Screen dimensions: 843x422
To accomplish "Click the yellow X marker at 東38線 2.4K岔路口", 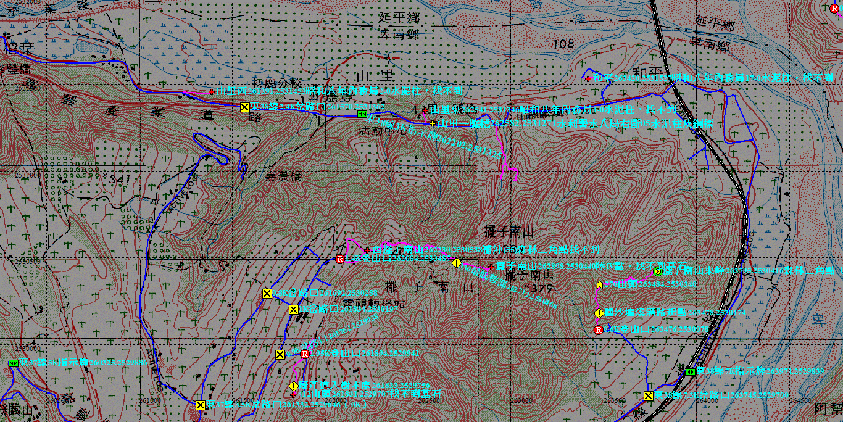I will pos(244,107).
